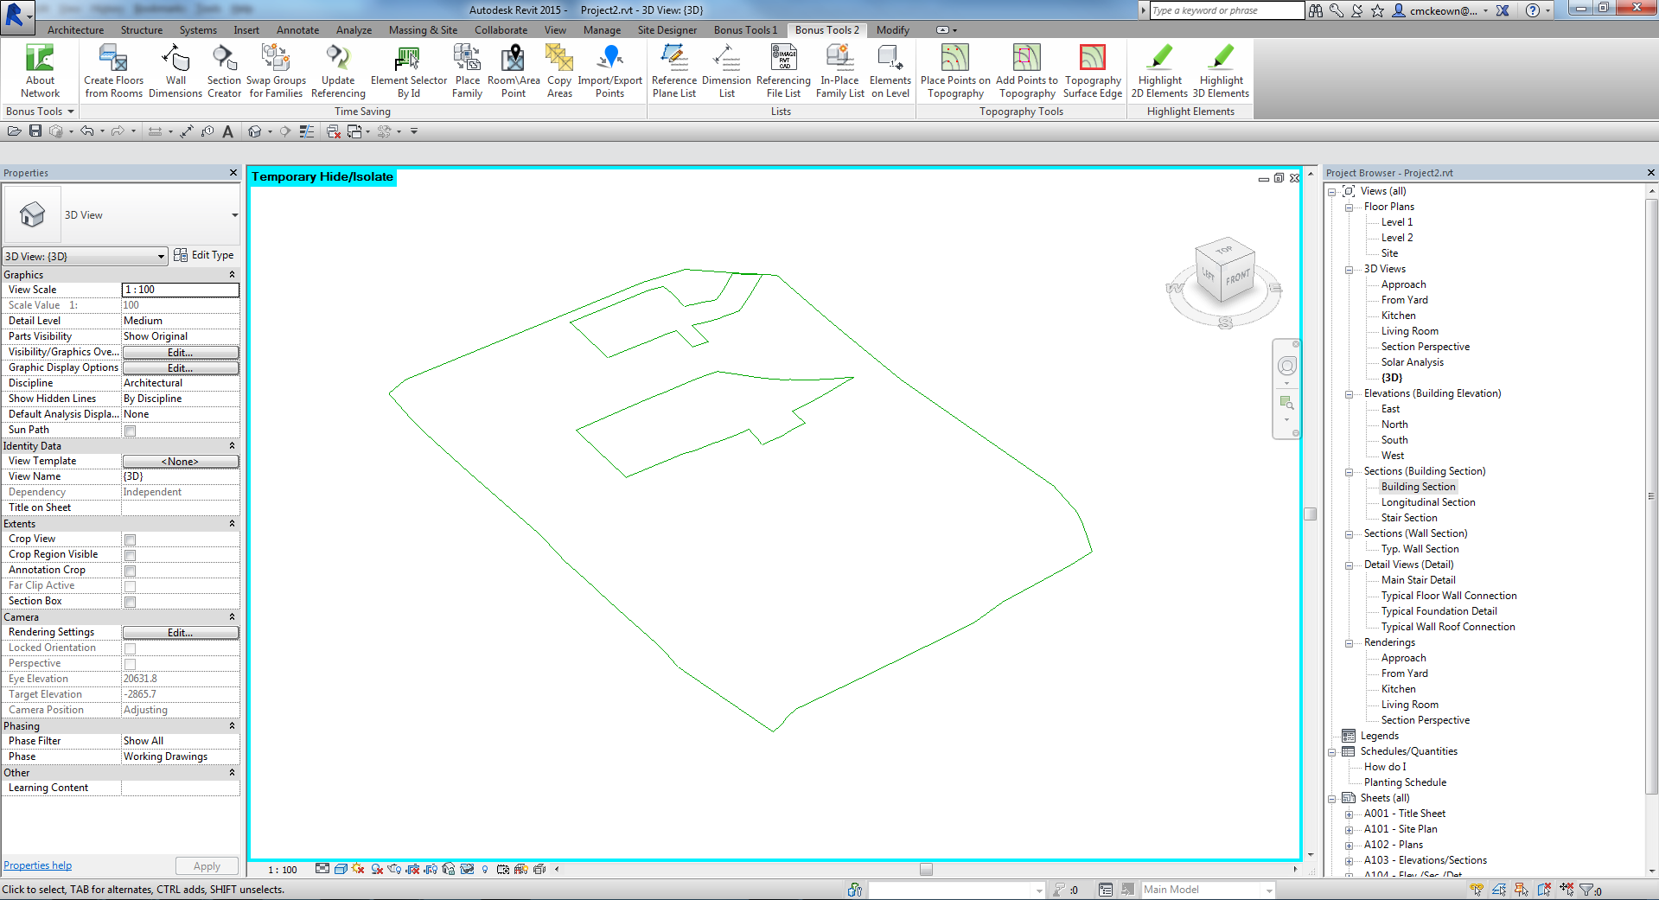This screenshot has width=1659, height=900.
Task: Activate Highlight 3D Elements tool
Action: point(1221,71)
